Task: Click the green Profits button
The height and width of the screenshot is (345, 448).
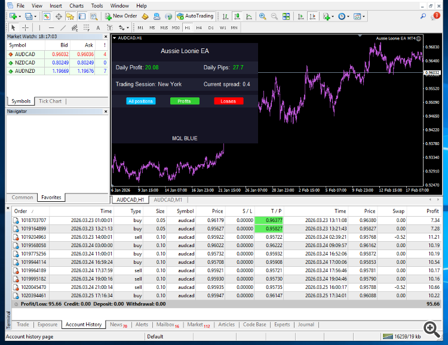Action: (185, 101)
